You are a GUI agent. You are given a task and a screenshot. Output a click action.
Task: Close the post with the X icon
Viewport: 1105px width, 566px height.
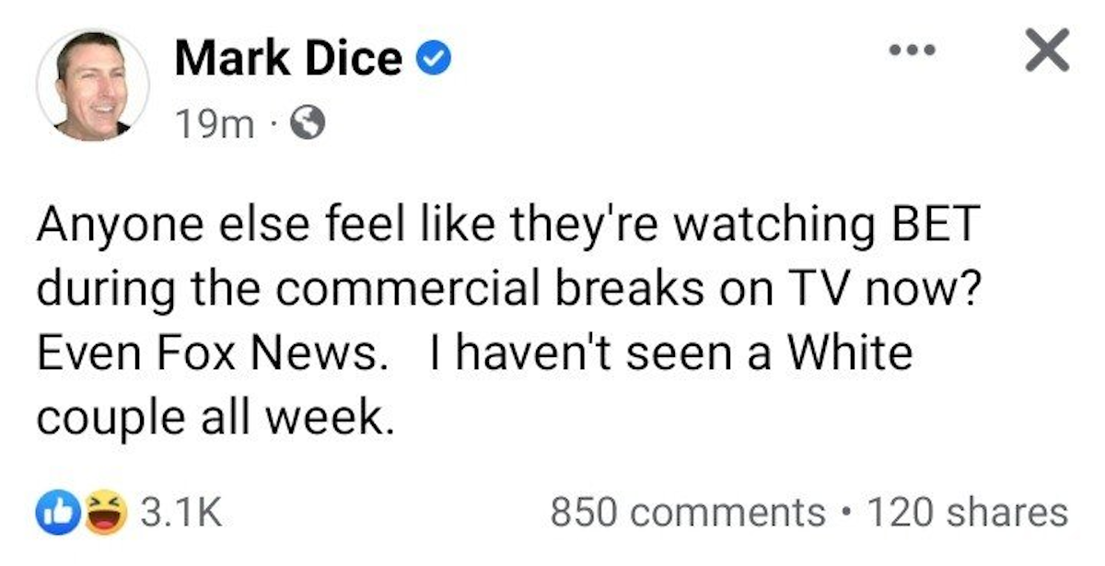(1047, 51)
